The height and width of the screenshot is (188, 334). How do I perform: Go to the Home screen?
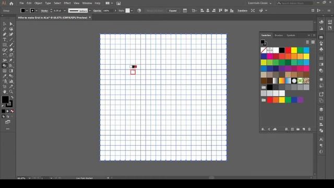[x=11, y=4]
